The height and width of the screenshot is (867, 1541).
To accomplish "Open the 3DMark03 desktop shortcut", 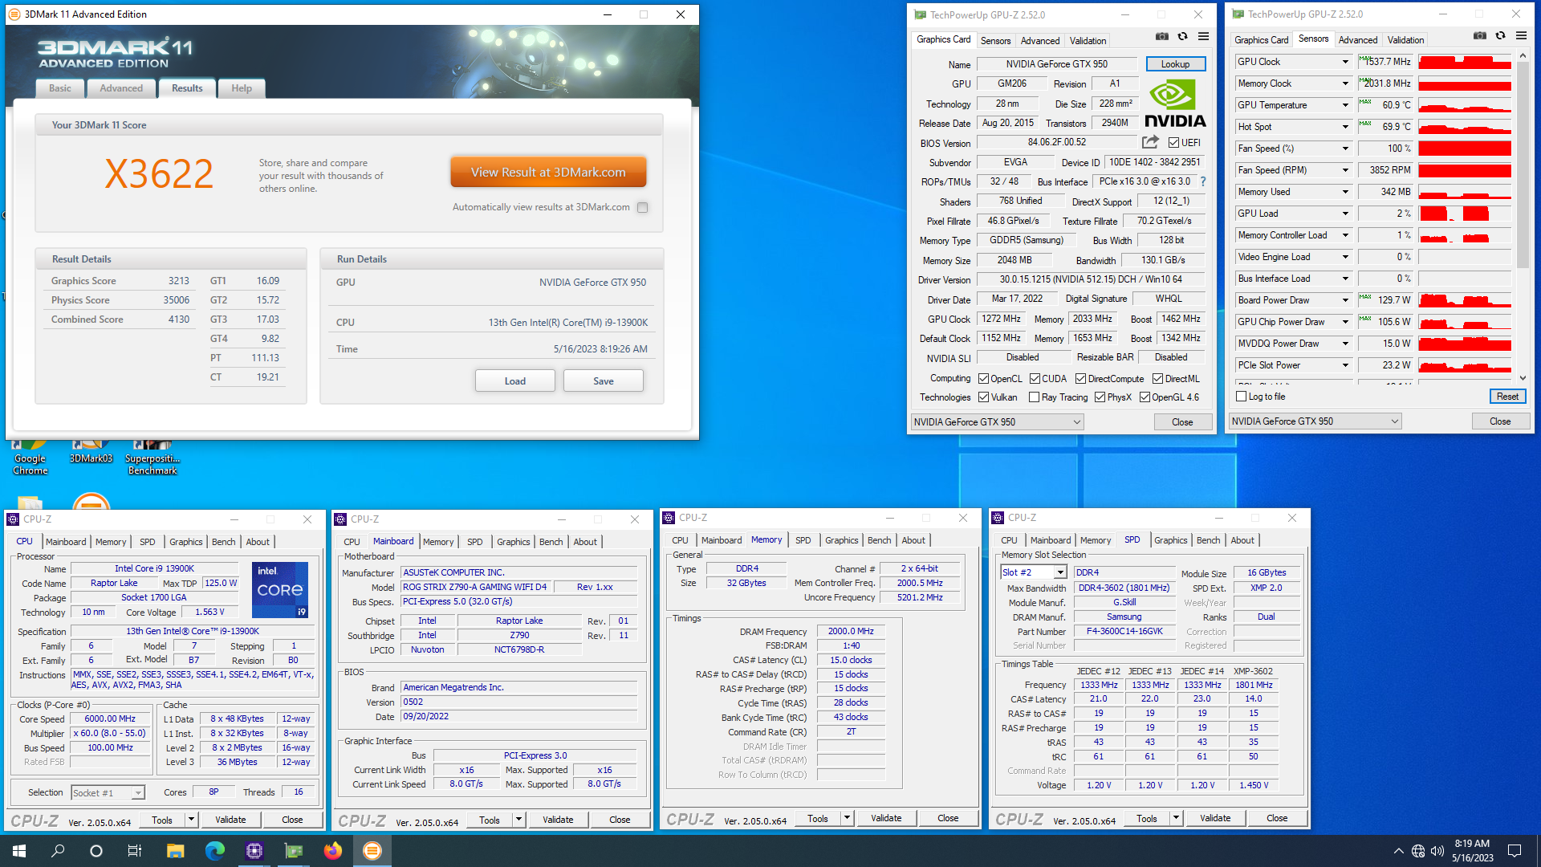I will click(x=91, y=452).
